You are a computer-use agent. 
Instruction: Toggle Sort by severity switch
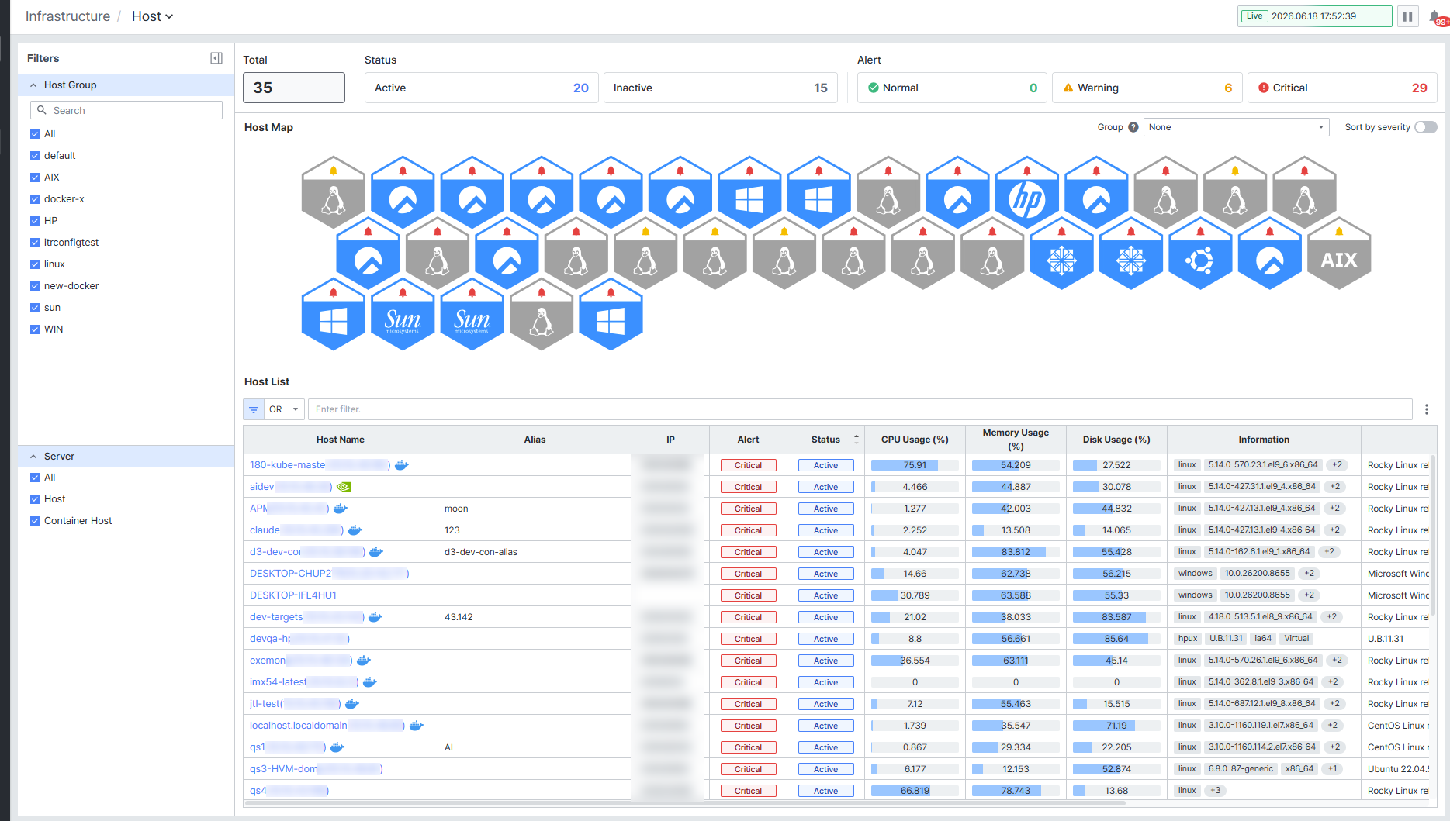point(1425,127)
